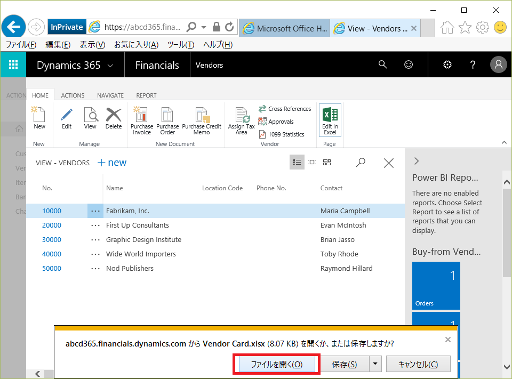This screenshot has height=379, width=512.
Task: Open the お気に入り(A) menu
Action: tap(136, 45)
